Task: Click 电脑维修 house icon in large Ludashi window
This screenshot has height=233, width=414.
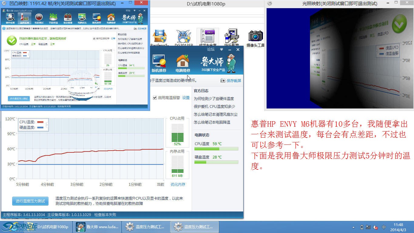Action: (183, 63)
